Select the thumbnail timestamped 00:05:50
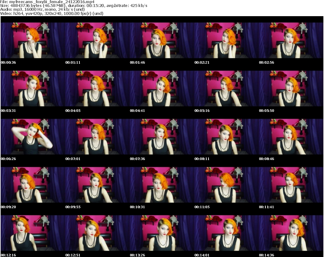The image size is (324, 257). [291, 88]
